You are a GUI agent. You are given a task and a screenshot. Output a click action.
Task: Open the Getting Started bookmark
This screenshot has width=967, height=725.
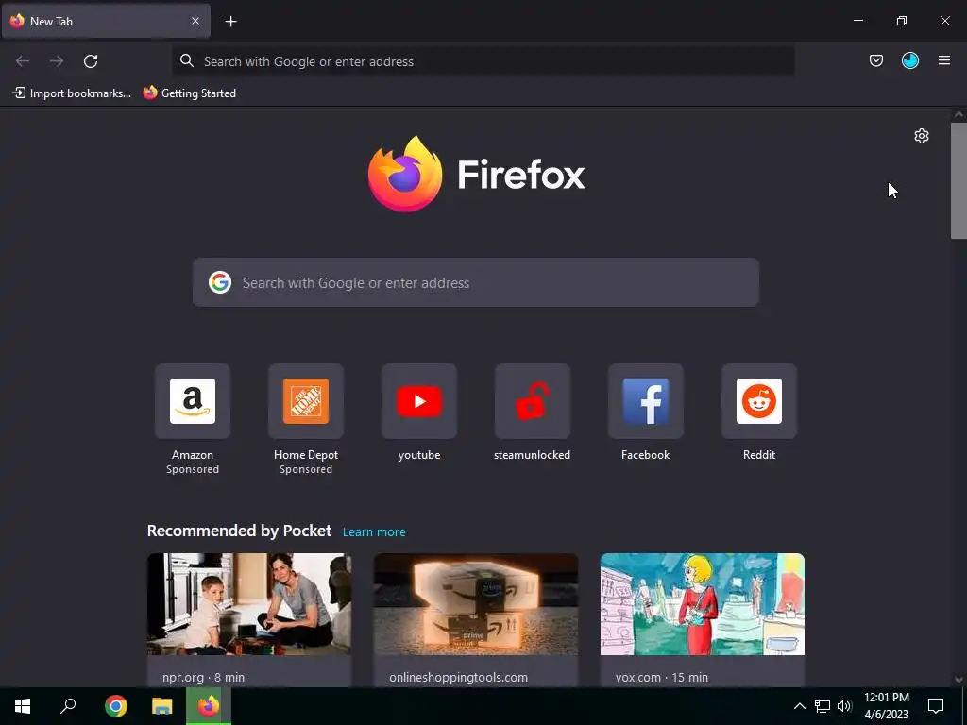[x=189, y=93]
